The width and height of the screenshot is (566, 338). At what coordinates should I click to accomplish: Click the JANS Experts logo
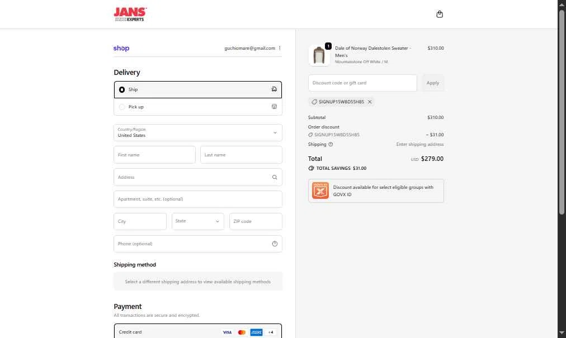pyautogui.click(x=130, y=15)
